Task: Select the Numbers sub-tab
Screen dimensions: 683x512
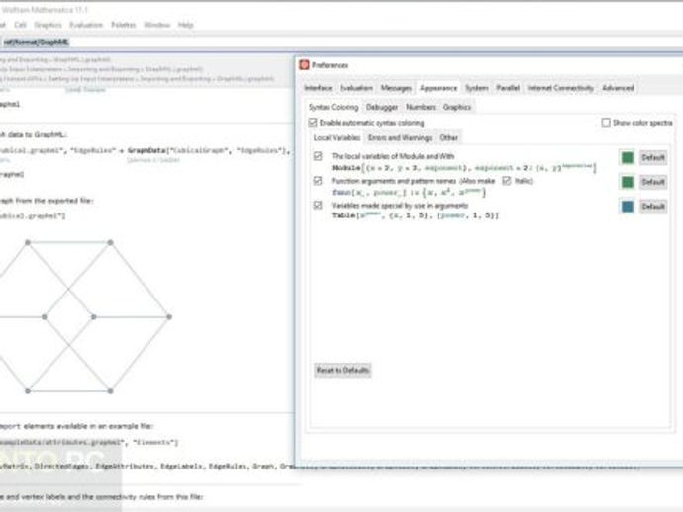Action: pyautogui.click(x=421, y=107)
